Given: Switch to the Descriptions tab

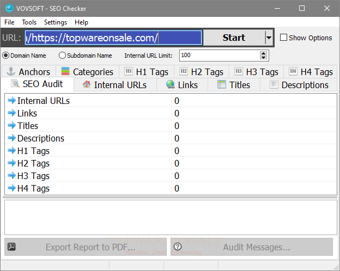Looking at the screenshot, I should click(x=299, y=85).
